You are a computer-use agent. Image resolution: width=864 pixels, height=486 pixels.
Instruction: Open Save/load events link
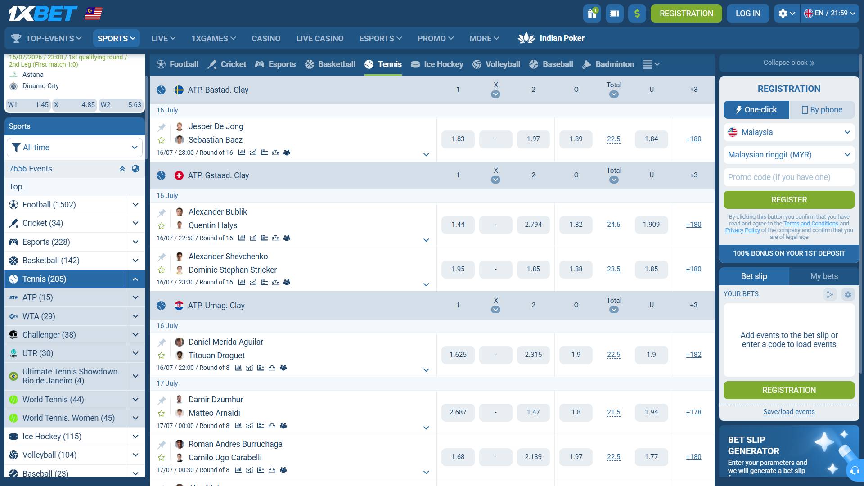pos(789,412)
